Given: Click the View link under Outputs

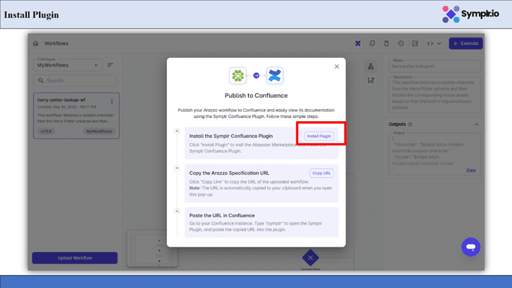Looking at the screenshot, I should (x=471, y=170).
